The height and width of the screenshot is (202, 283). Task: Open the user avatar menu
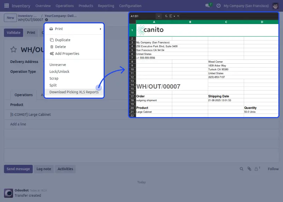point(275,6)
